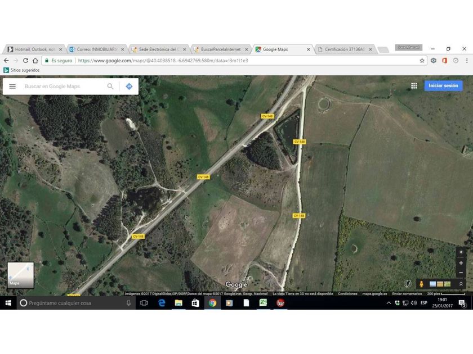This screenshot has width=473, height=354.
Task: Show hidden system tray icons
Action: tap(389, 303)
